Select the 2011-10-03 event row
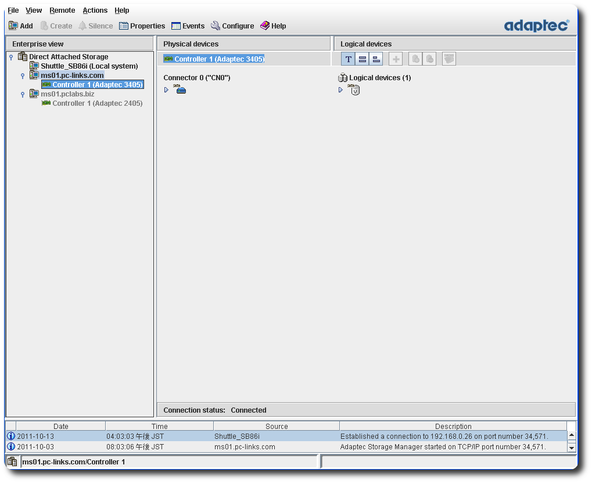This screenshot has width=592, height=483. [286, 447]
